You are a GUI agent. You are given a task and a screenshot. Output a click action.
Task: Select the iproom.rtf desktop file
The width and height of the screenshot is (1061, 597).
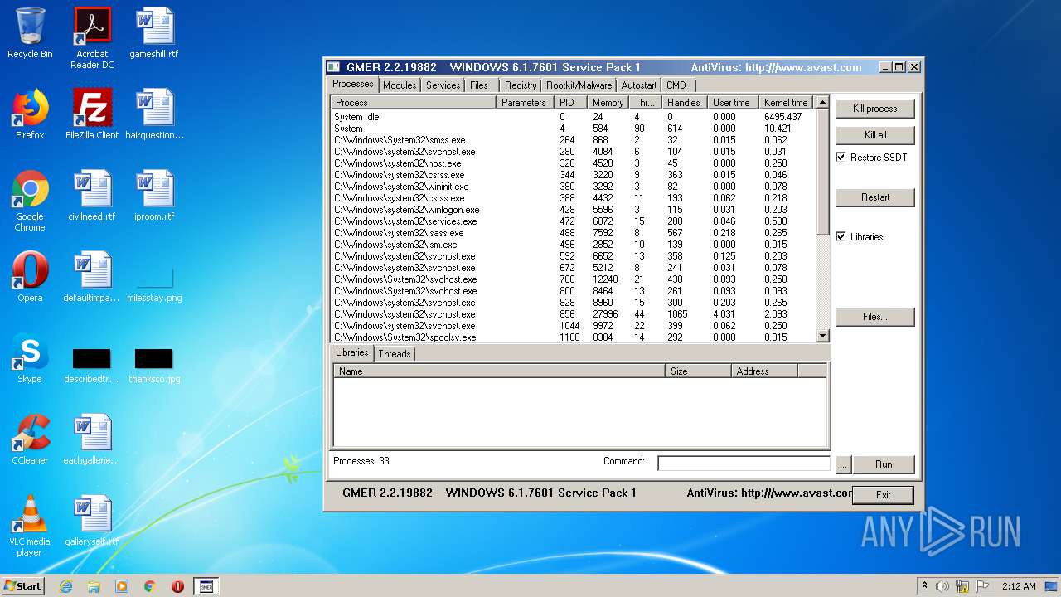154,196
